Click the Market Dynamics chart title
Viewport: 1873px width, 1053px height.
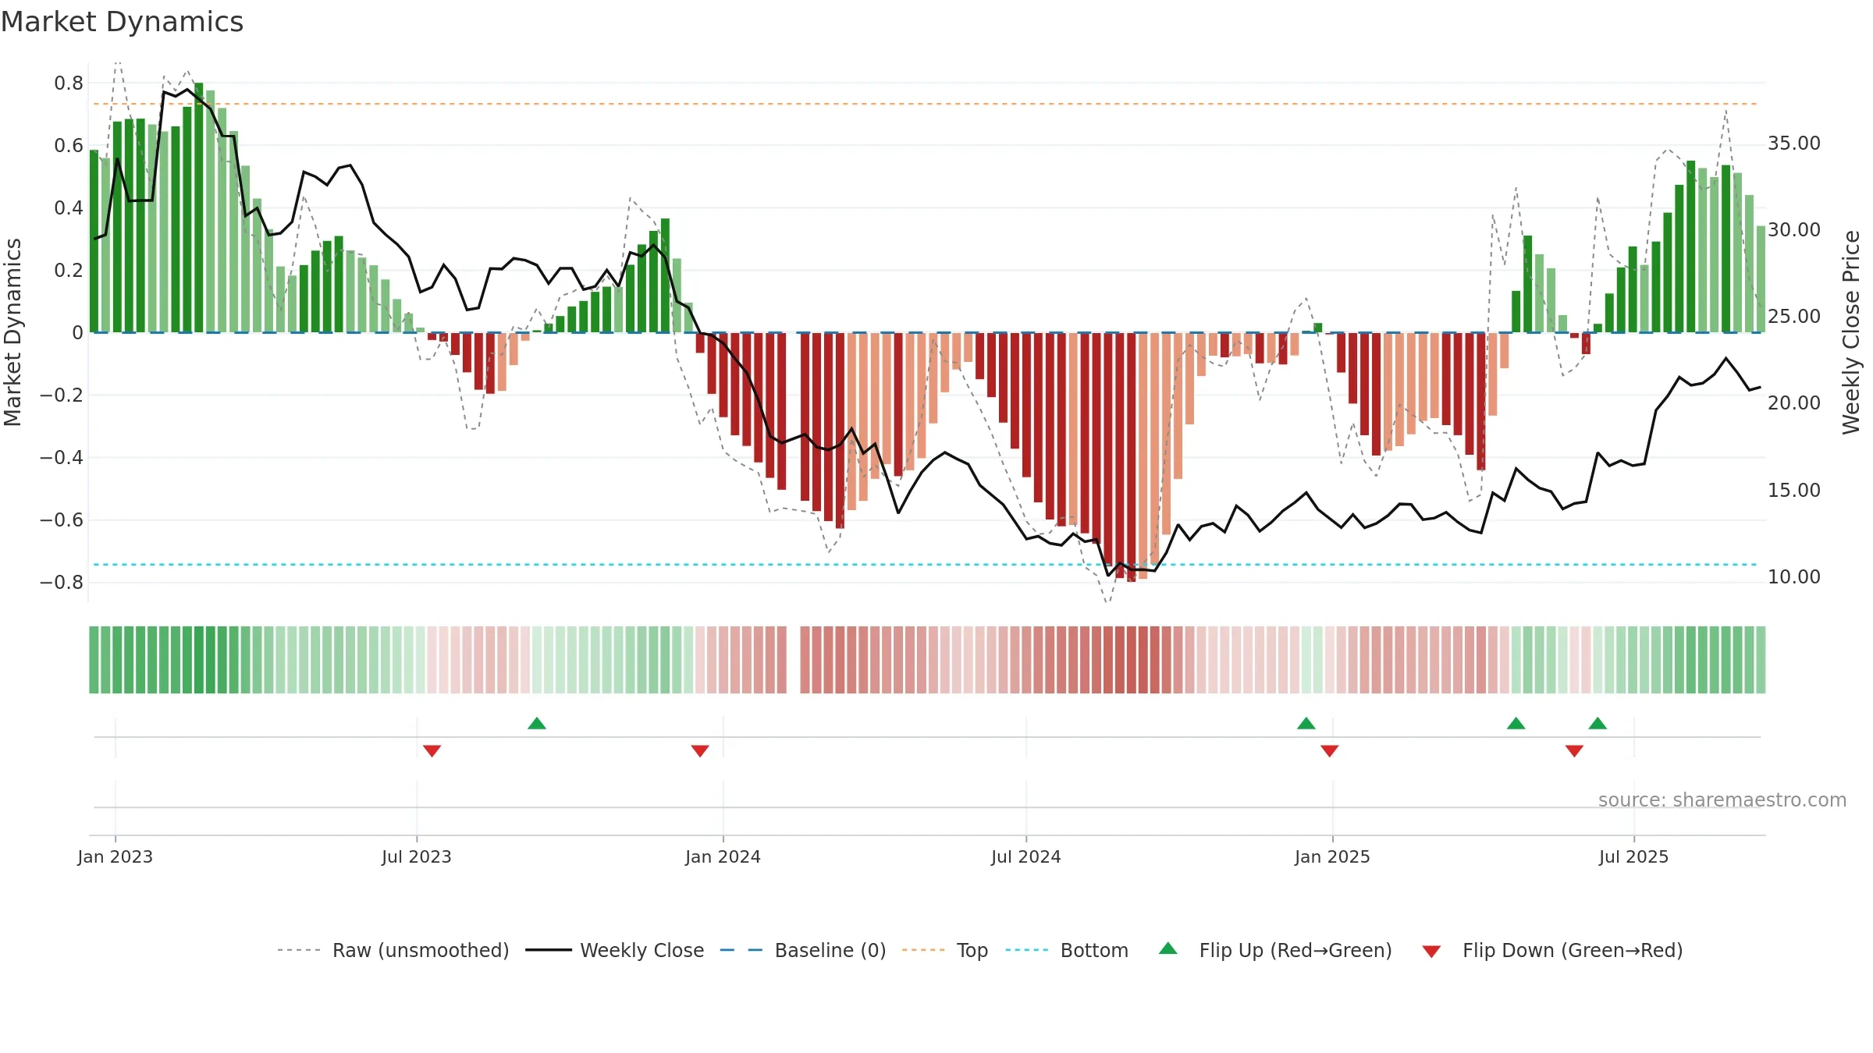[x=122, y=22]
